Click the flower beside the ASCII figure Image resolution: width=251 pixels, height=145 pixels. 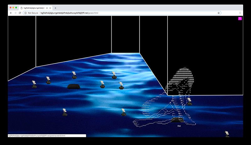pyautogui.click(x=189, y=101)
